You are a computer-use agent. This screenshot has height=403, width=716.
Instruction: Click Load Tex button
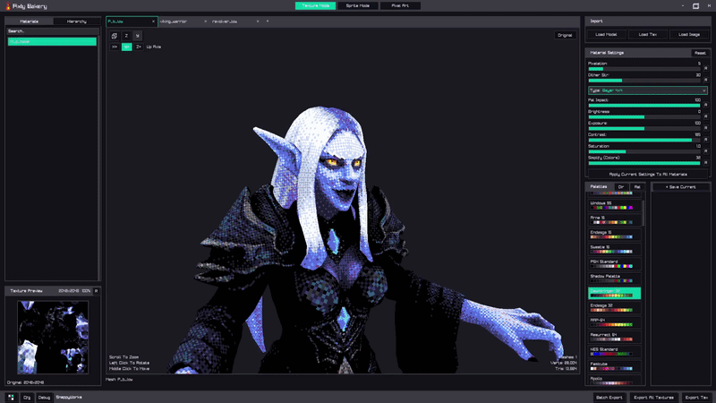click(x=647, y=34)
